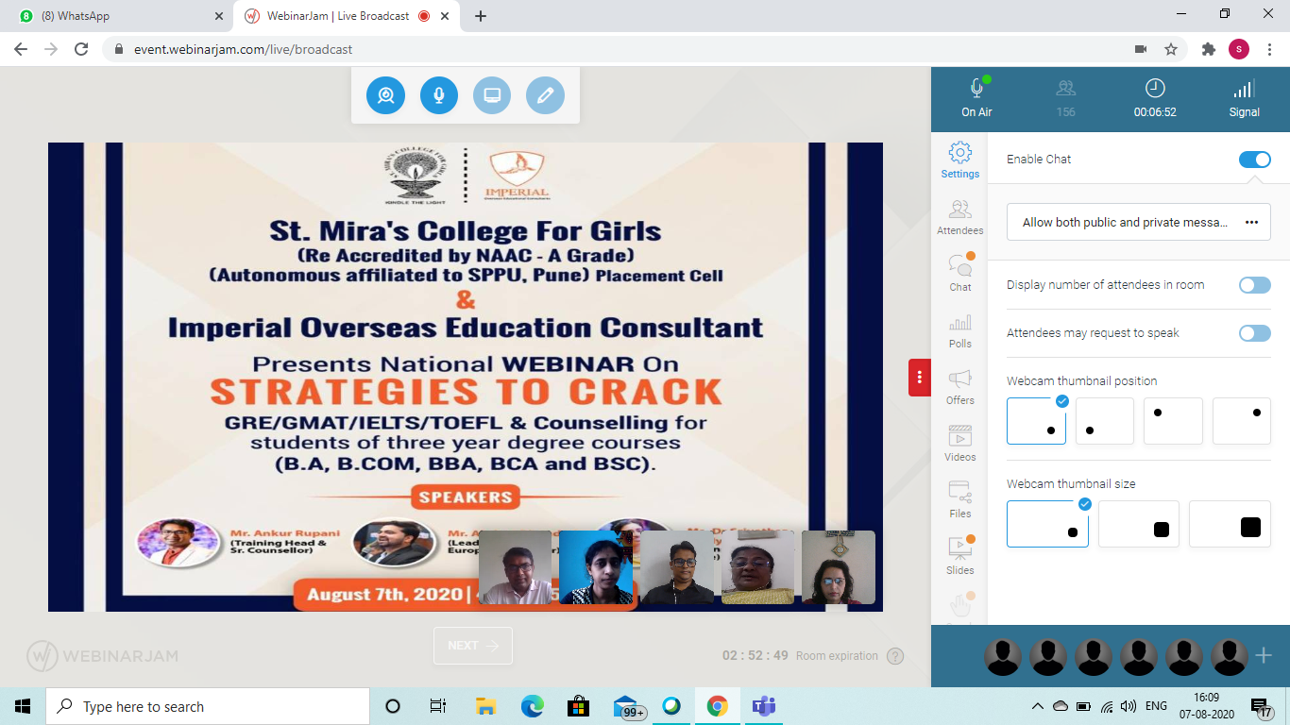Select the webcam broadcast icon

[x=385, y=94]
